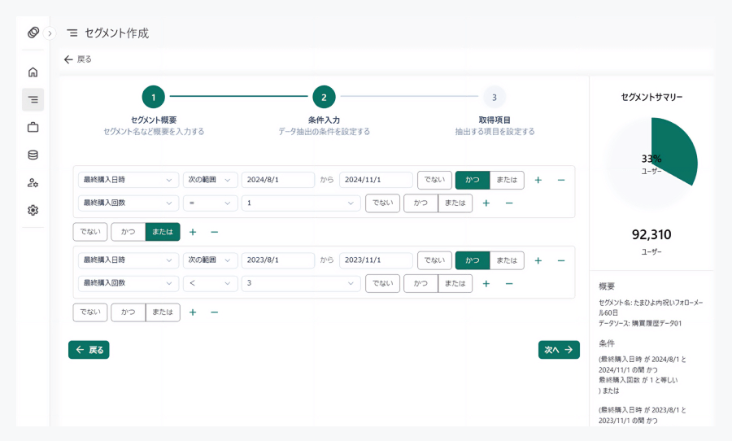732x441 pixels.
Task: Open the database icon in sidebar
Action: 33,155
